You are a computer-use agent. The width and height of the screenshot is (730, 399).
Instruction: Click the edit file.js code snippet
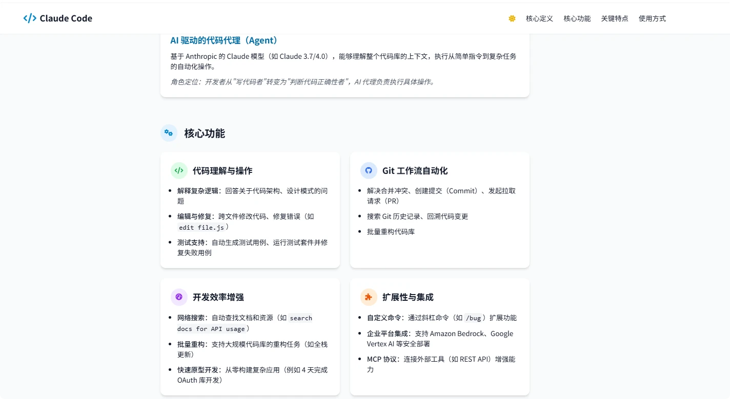pos(201,227)
